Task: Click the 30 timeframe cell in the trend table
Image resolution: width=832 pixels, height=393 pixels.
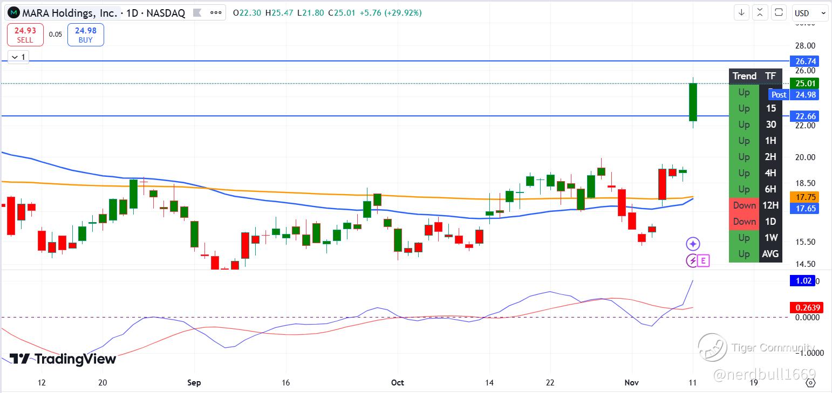Action: click(770, 125)
